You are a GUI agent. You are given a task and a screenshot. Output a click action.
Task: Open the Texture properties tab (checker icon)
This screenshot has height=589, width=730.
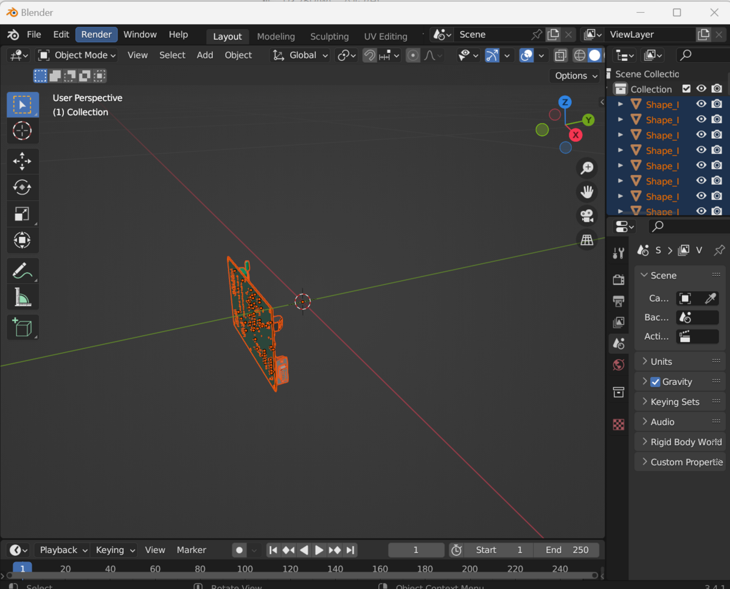[x=619, y=425]
